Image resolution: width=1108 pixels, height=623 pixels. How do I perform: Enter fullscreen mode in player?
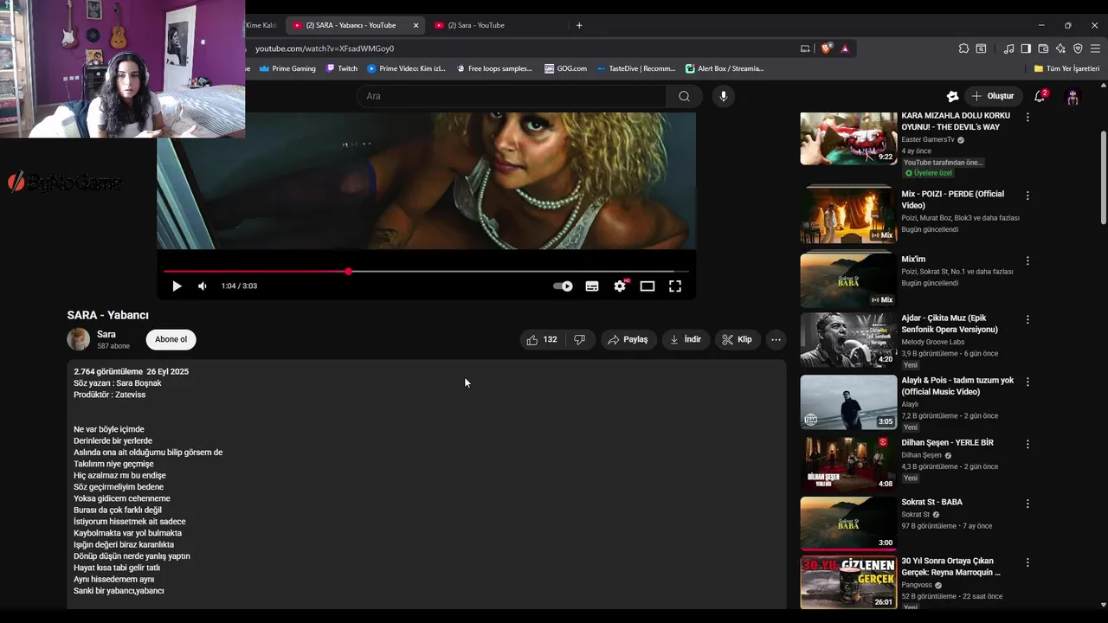(x=675, y=286)
